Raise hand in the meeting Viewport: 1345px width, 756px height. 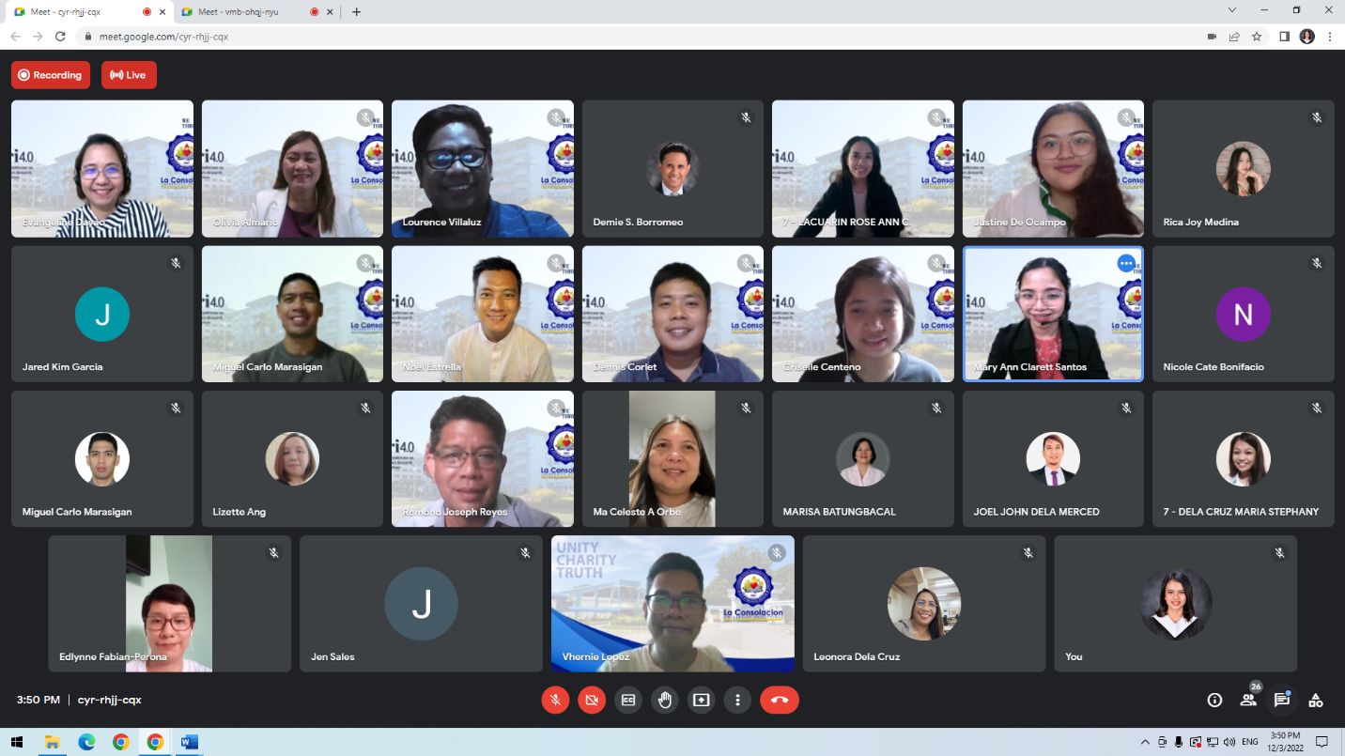(x=665, y=700)
